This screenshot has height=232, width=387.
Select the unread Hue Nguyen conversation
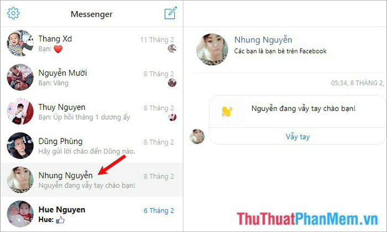pos(92,214)
